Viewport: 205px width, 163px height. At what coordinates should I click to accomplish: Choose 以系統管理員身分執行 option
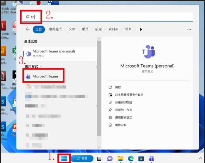click(x=129, y=95)
